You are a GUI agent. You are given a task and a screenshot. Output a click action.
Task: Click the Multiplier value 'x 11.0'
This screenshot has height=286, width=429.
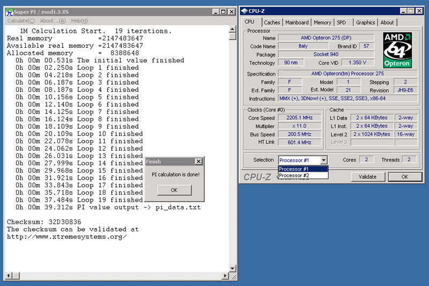coord(300,126)
